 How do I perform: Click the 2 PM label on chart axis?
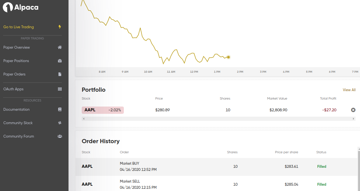[x=240, y=72]
